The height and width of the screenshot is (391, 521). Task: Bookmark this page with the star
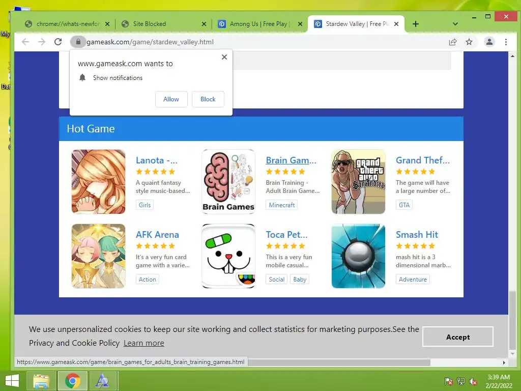pyautogui.click(x=469, y=42)
